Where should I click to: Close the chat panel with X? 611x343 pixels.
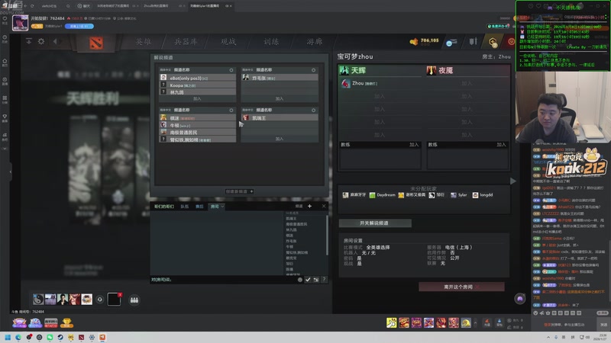pos(324,206)
